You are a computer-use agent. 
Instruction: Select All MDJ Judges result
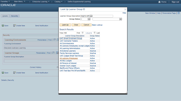(x=66, y=61)
